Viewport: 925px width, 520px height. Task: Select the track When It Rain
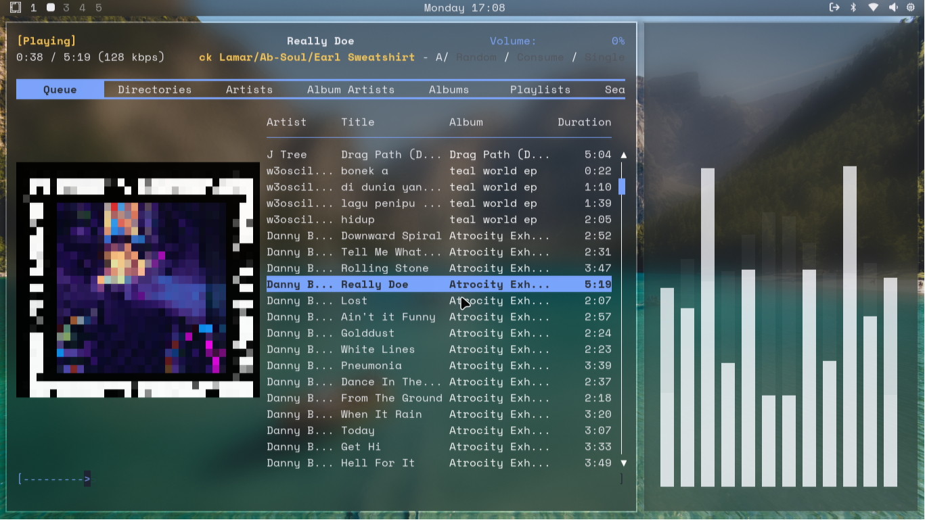(x=439, y=415)
